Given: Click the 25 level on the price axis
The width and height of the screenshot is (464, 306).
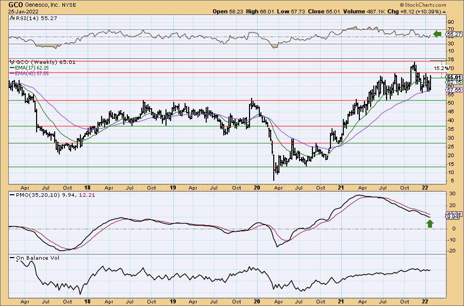Looking at the screenshot, I should 451,146.
